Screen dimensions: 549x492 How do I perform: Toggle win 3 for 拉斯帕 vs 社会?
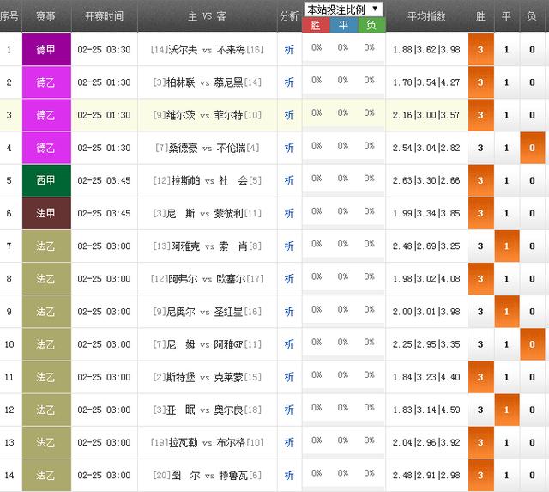coord(480,180)
